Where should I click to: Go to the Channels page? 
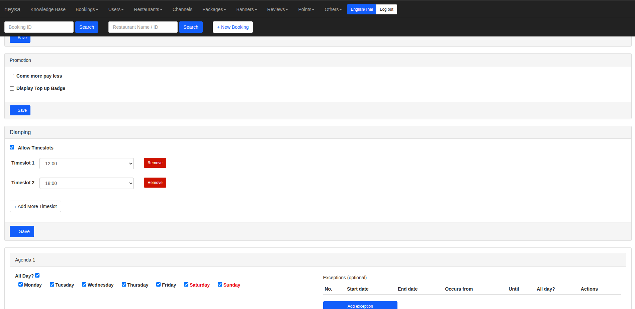coord(182,9)
